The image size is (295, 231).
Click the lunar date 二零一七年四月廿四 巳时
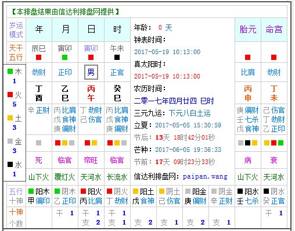174,101
